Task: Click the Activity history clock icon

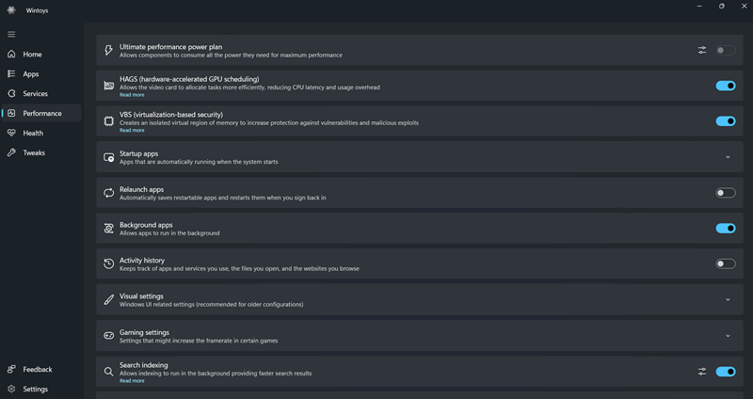Action: [x=109, y=264]
